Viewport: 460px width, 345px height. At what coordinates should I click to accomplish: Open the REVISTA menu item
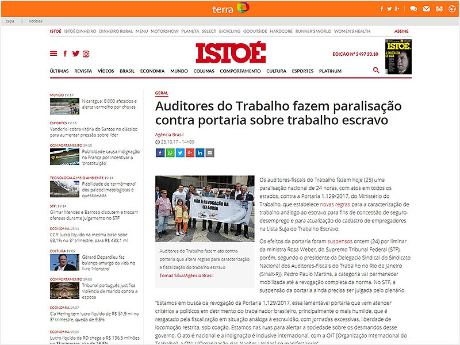click(83, 71)
